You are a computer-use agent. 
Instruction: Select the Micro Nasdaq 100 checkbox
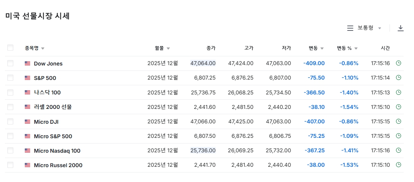tap(10, 150)
